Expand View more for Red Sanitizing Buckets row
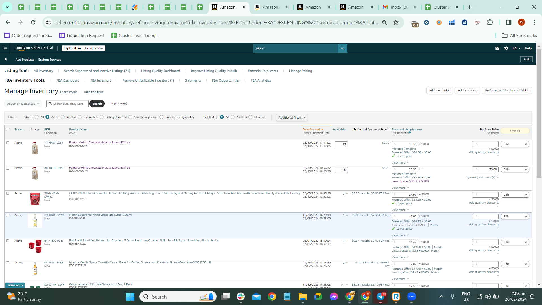 400,257
